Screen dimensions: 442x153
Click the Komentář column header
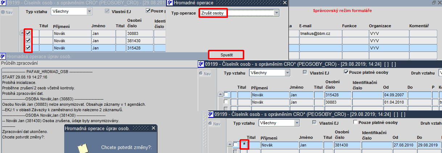coord(419,26)
